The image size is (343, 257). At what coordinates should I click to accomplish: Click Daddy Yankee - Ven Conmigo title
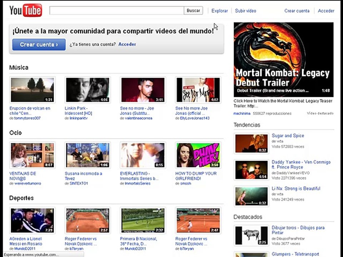pos(301,165)
